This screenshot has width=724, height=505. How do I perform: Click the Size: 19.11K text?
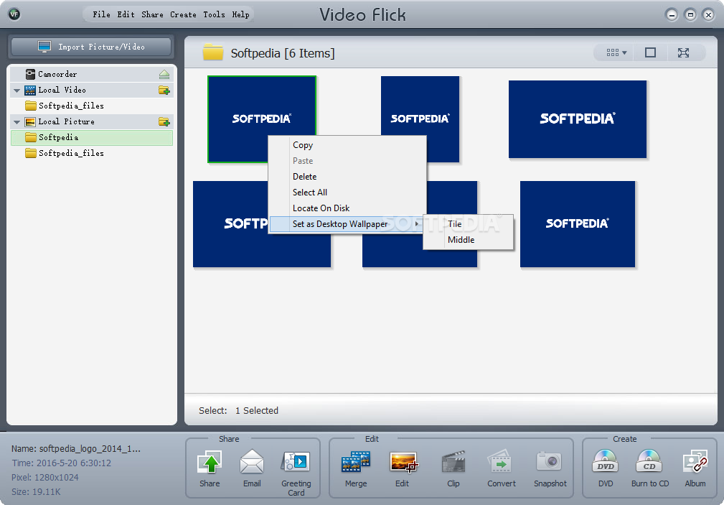(36, 491)
